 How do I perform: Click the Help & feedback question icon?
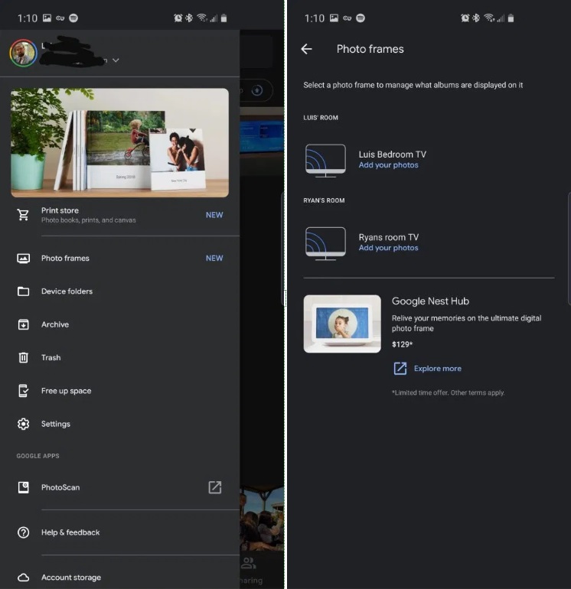coord(23,532)
